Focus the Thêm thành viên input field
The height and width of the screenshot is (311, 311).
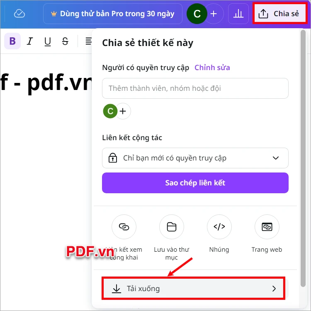(195, 88)
